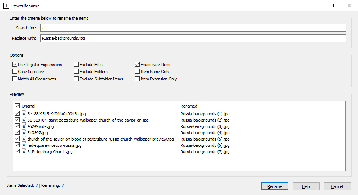Enable Exclude Folders checkbox

77,72
